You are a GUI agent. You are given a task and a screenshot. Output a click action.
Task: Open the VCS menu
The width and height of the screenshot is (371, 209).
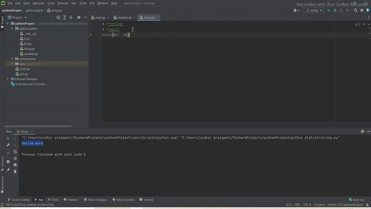[92, 3]
